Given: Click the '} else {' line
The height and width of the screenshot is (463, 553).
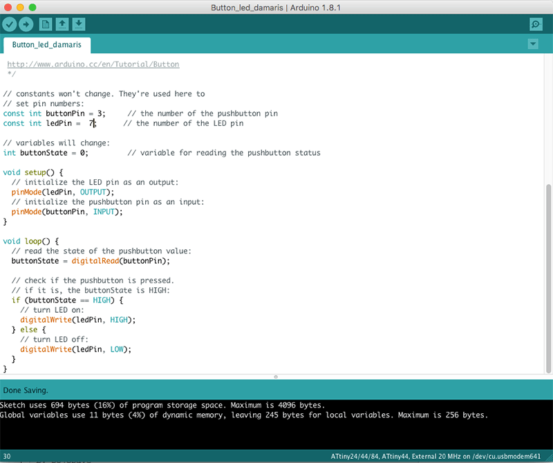Looking at the screenshot, I should [x=29, y=330].
